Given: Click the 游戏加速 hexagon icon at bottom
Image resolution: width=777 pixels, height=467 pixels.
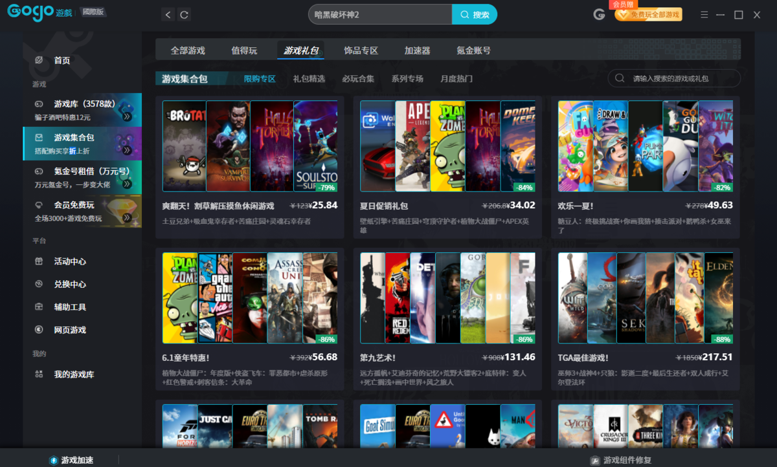Looking at the screenshot, I should click(x=54, y=460).
